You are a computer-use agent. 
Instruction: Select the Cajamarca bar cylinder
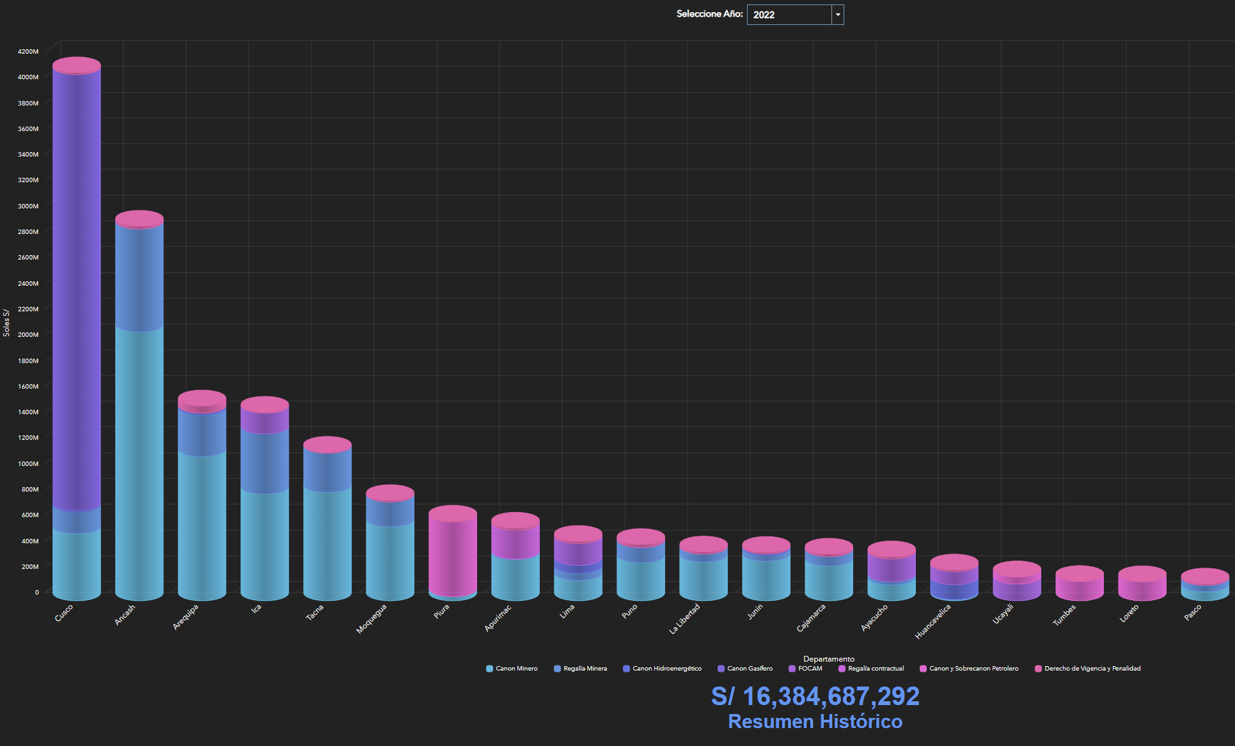point(829,570)
